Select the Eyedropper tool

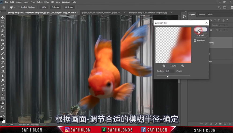[x=2, y=44]
